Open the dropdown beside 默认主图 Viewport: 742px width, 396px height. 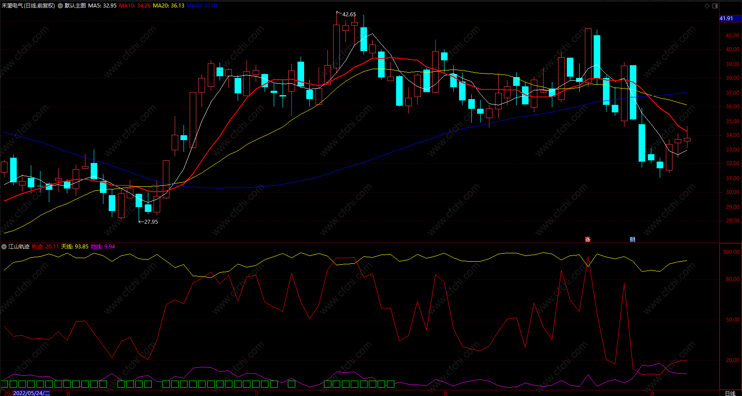pos(60,6)
